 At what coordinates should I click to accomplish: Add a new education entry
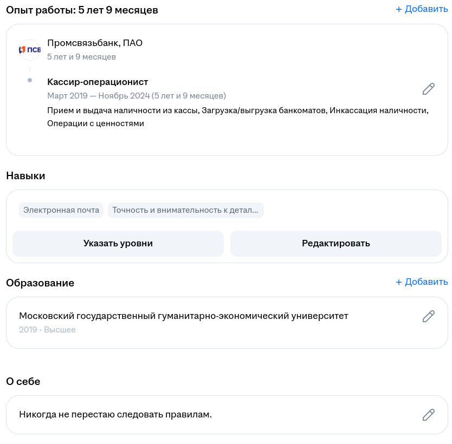tap(422, 282)
